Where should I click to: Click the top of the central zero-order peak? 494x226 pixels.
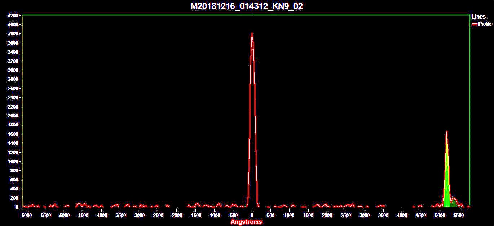(x=252, y=34)
